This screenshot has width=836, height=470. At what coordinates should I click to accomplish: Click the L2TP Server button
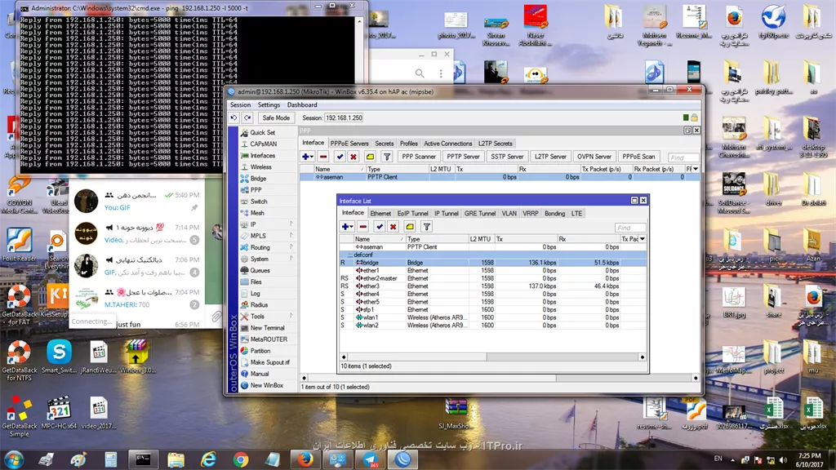[x=550, y=157]
